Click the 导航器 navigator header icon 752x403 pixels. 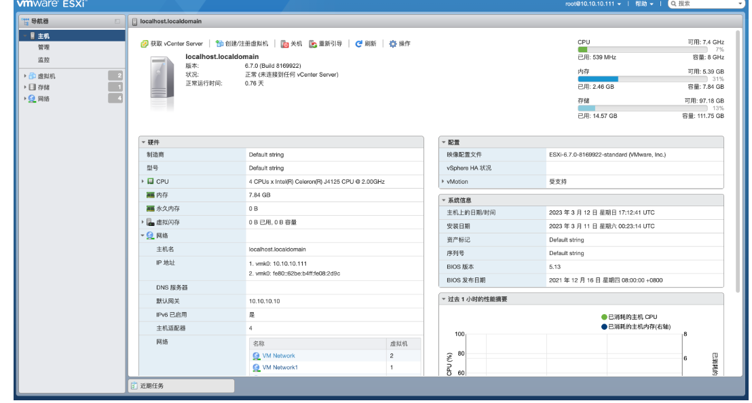click(25, 22)
